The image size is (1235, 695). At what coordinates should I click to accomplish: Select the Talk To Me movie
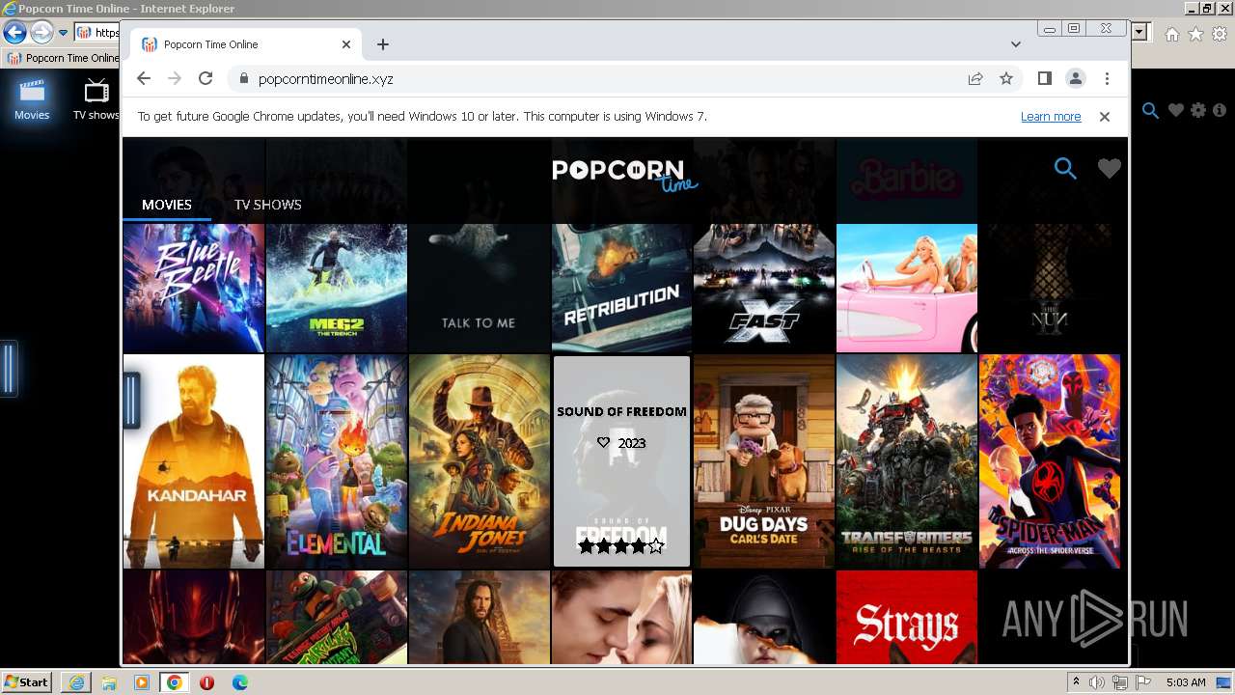[x=480, y=288]
